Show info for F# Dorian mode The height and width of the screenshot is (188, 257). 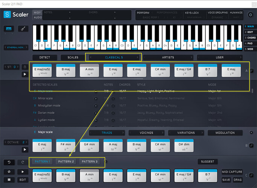[x=113, y=113]
